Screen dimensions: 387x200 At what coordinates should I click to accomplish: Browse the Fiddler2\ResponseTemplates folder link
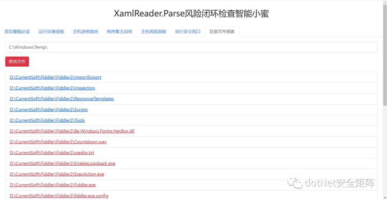62,99
